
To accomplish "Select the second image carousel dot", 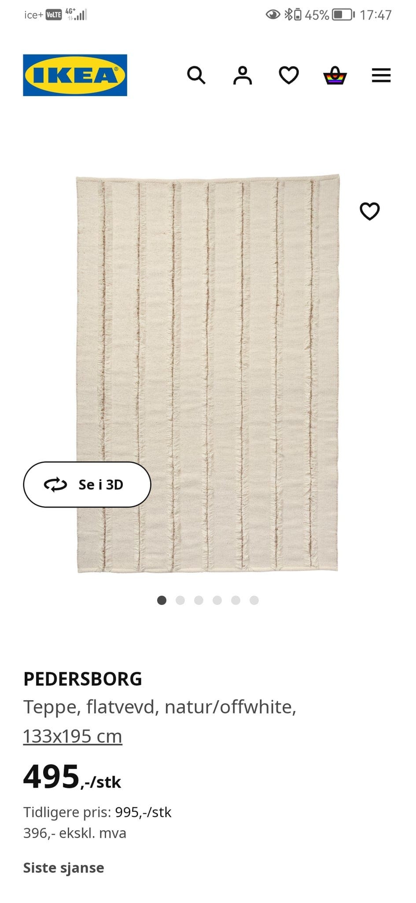I will tap(180, 600).
